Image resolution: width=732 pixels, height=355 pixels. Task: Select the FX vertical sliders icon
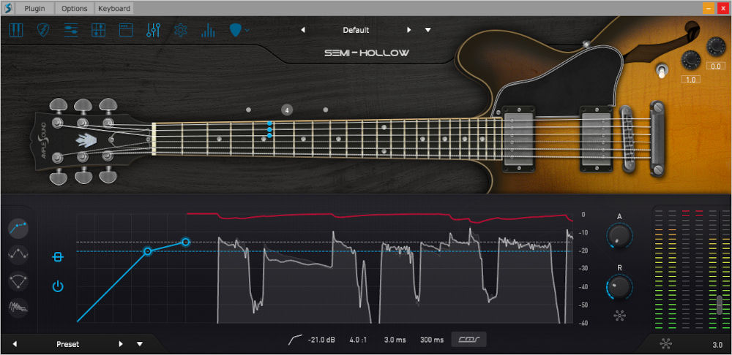(153, 30)
